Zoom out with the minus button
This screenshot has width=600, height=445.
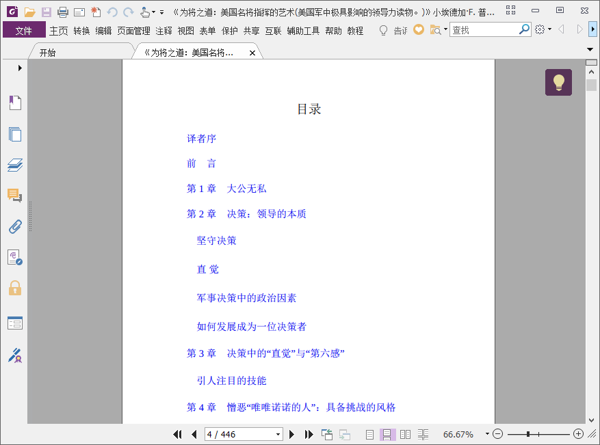[497, 434]
